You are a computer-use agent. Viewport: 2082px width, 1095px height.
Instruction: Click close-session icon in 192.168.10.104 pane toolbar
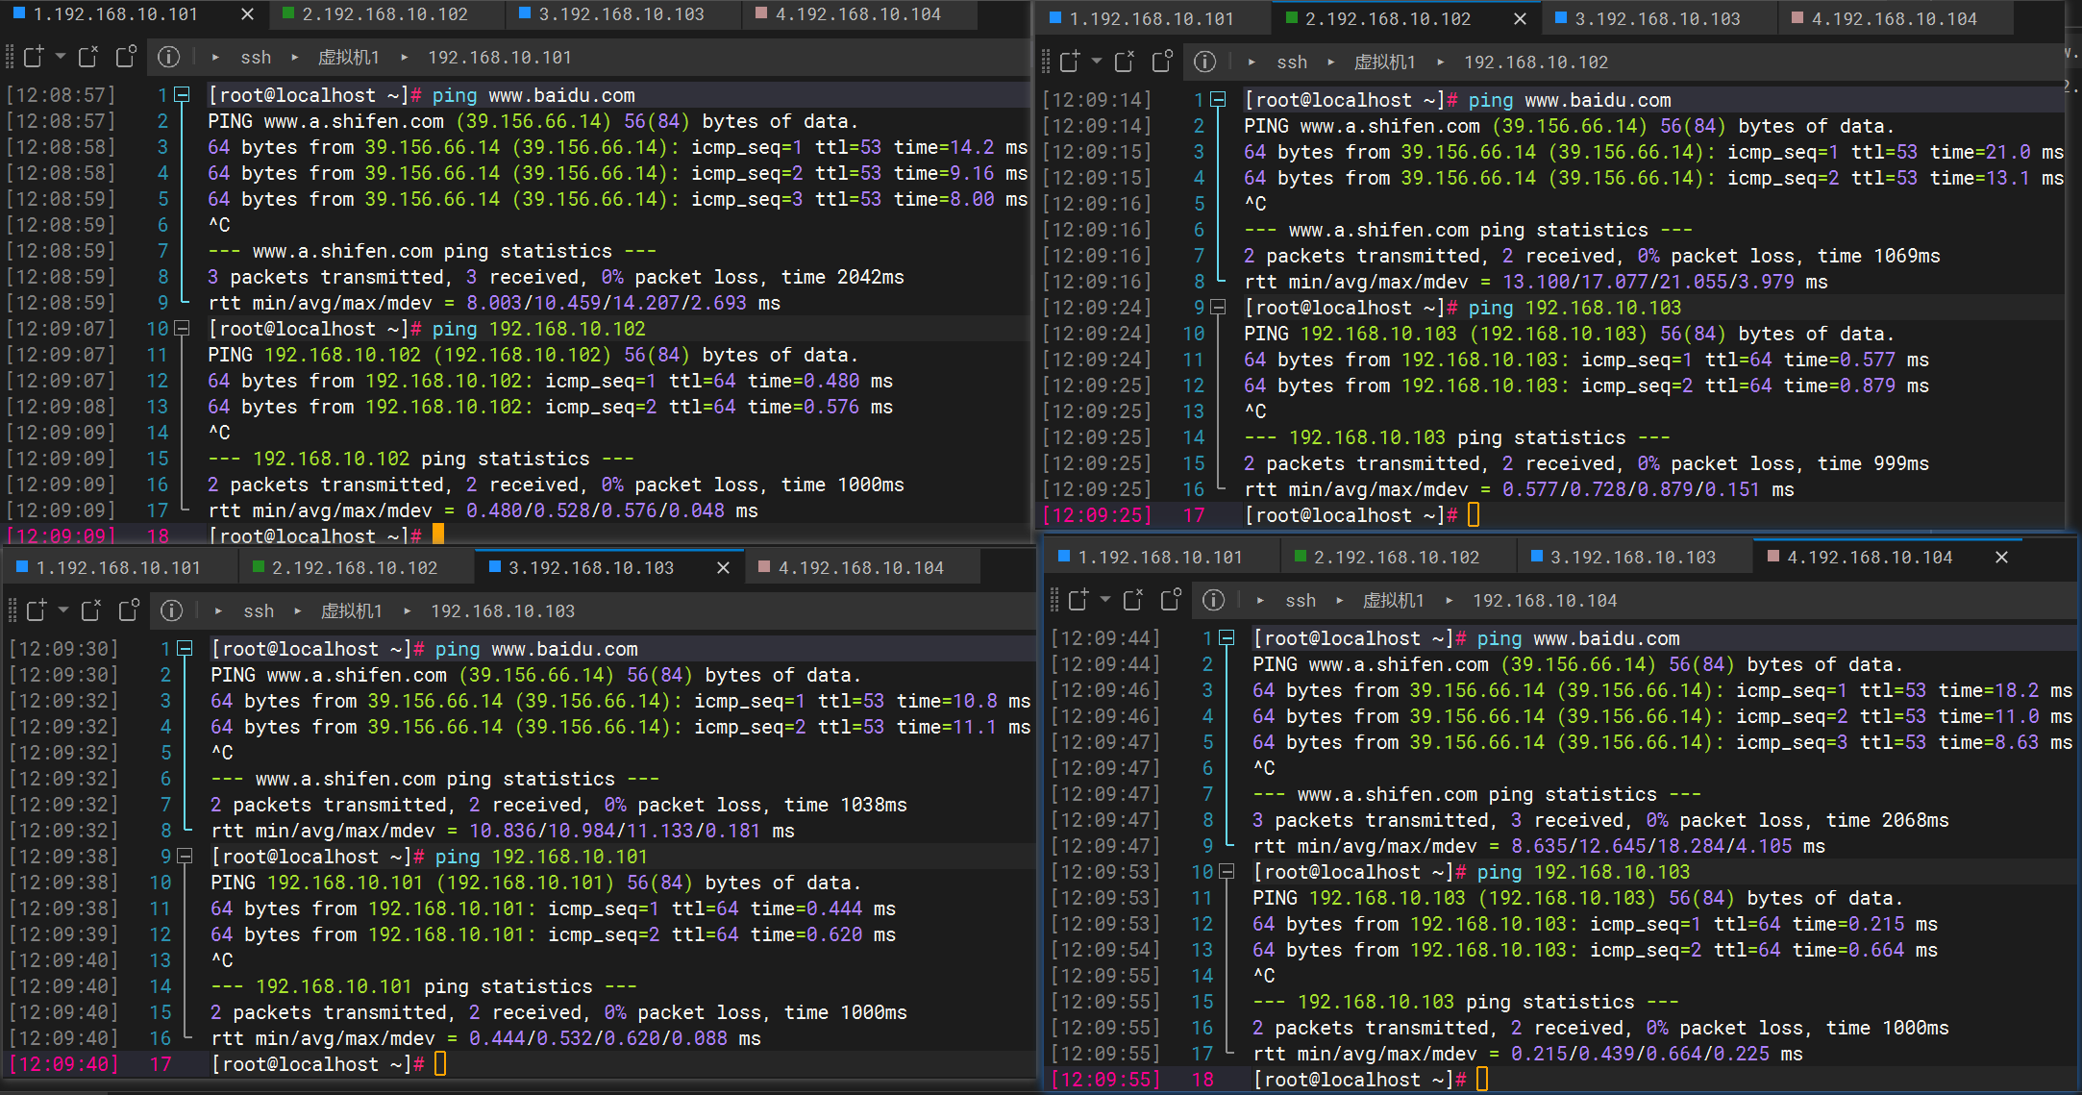(1133, 601)
